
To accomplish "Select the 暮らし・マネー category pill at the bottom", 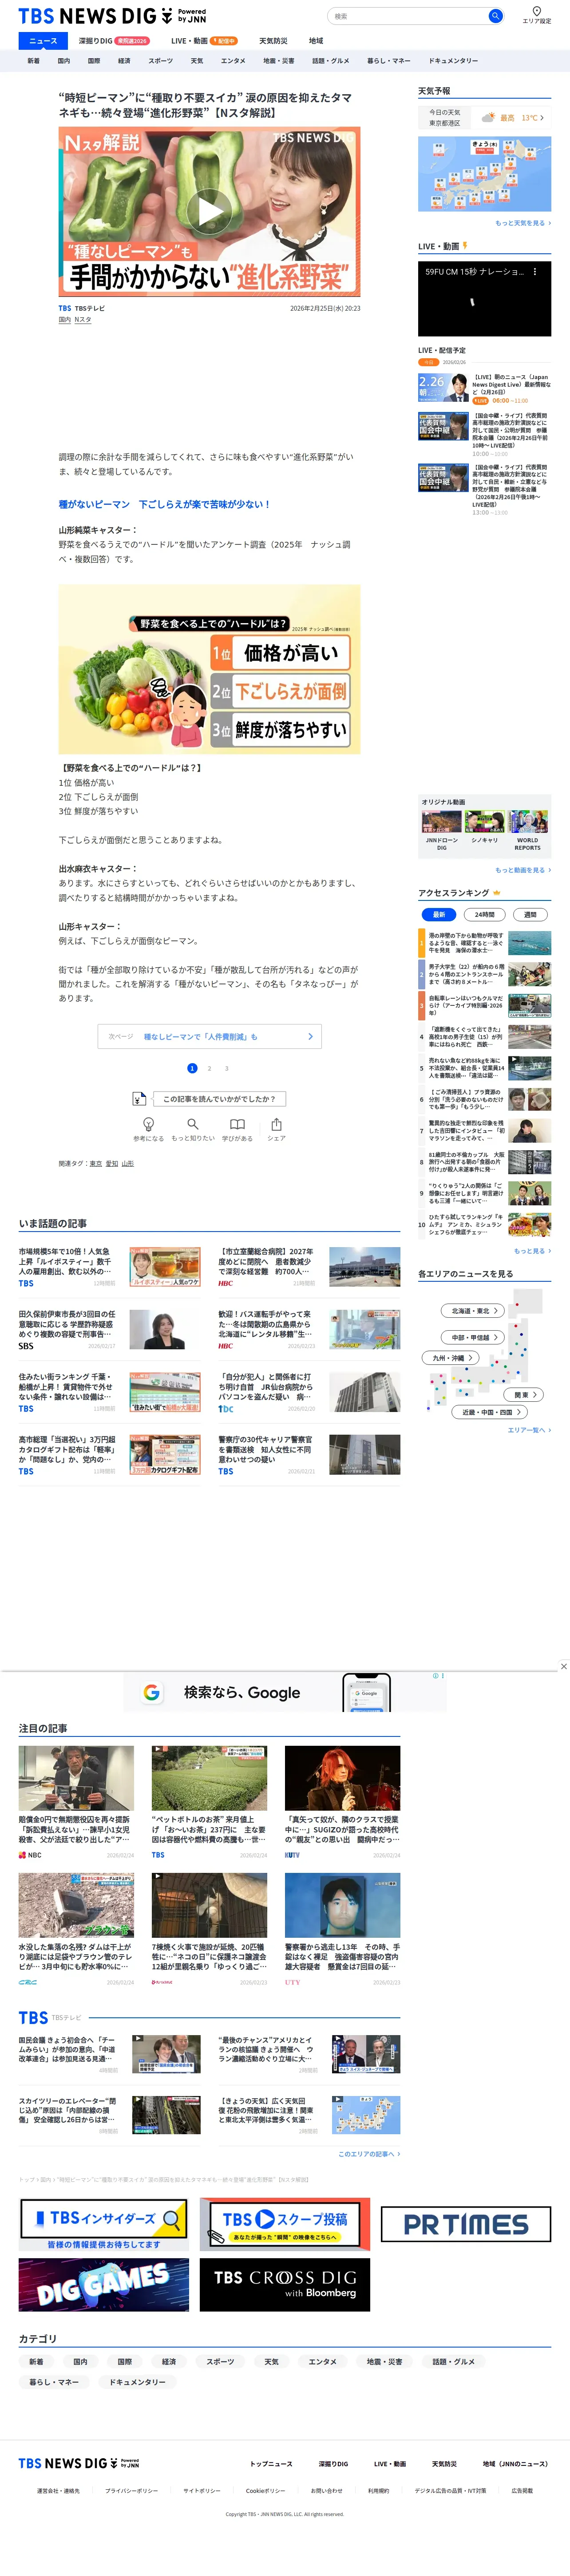I will 54,2382.
